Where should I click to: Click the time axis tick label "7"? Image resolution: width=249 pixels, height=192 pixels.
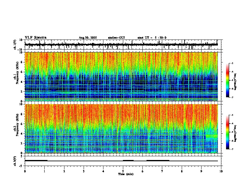click(162, 171)
